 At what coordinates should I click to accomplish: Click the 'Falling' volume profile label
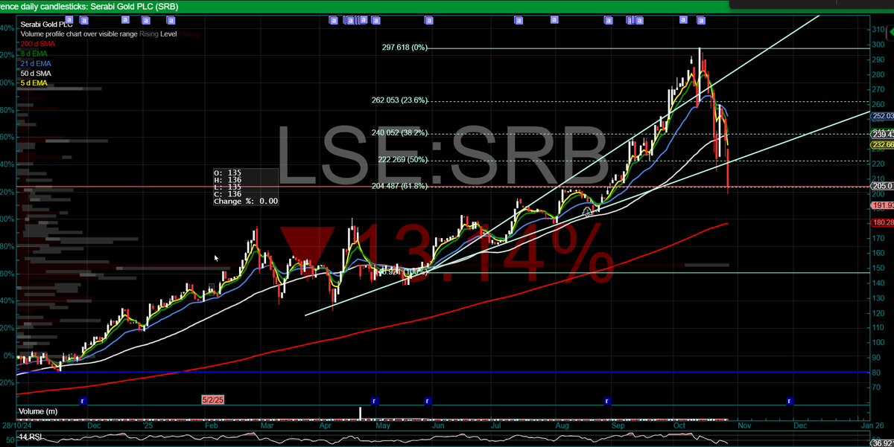(188, 34)
